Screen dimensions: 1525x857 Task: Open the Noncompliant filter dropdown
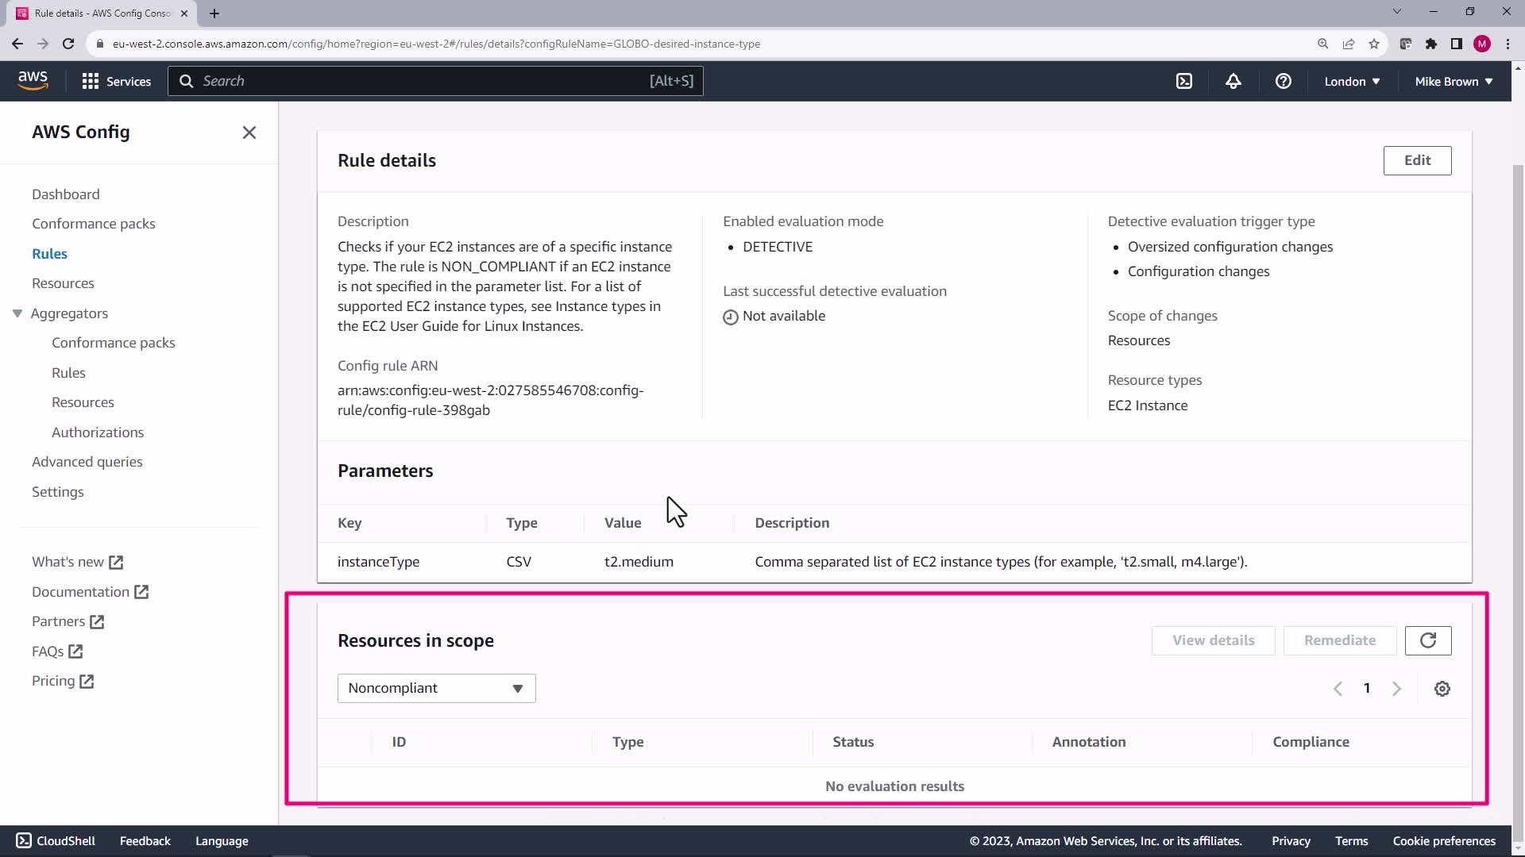tap(436, 688)
